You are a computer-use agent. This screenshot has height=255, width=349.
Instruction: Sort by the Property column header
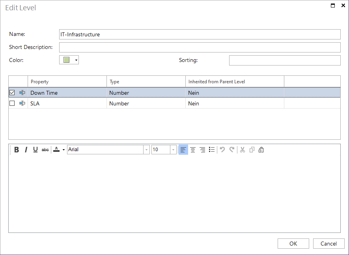[x=67, y=81]
